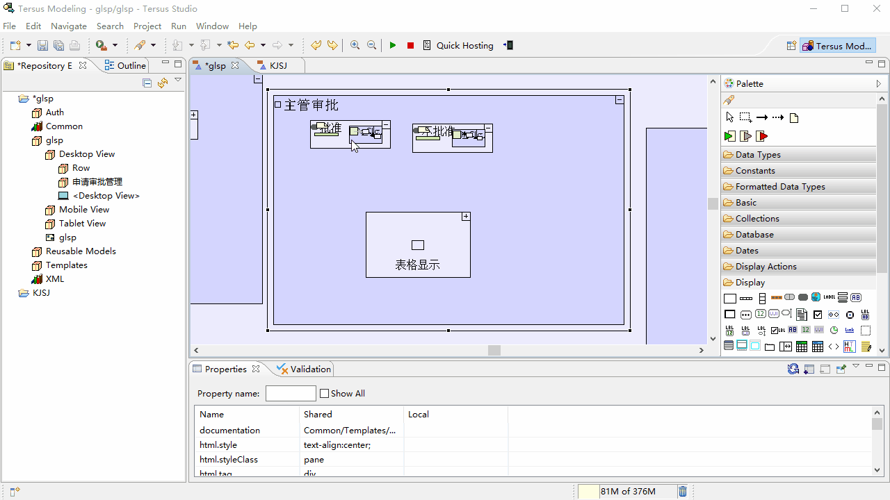Click the Zoom In magnifier icon
This screenshot has width=890, height=500.
pos(355,45)
